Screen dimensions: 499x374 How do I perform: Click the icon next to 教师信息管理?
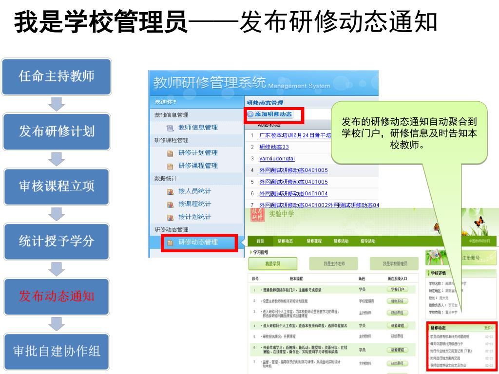pyautogui.click(x=170, y=128)
